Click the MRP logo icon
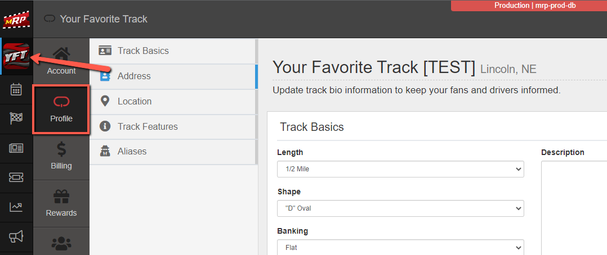 [16, 19]
